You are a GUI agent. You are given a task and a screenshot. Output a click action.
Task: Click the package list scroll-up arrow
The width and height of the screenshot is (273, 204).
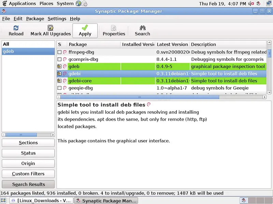pos(269,42)
